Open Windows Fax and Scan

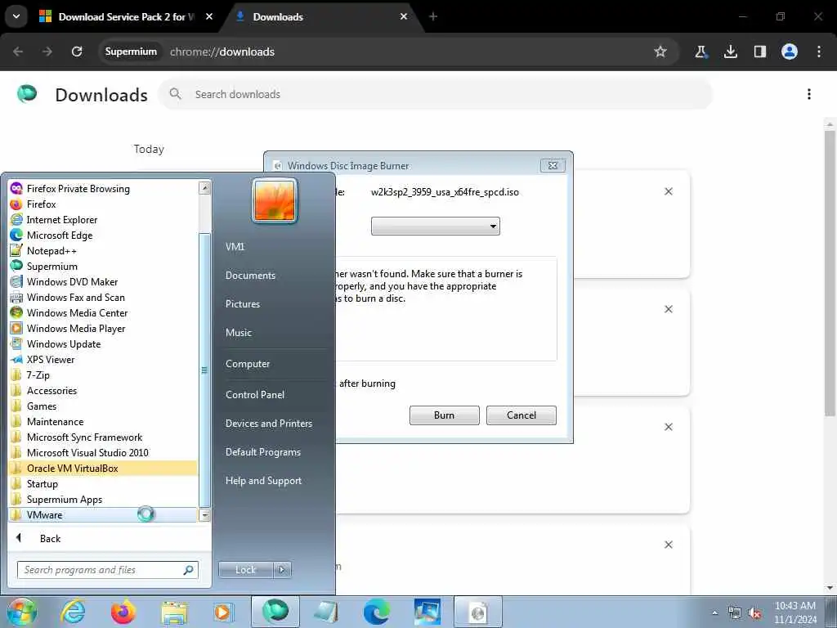pos(102,297)
